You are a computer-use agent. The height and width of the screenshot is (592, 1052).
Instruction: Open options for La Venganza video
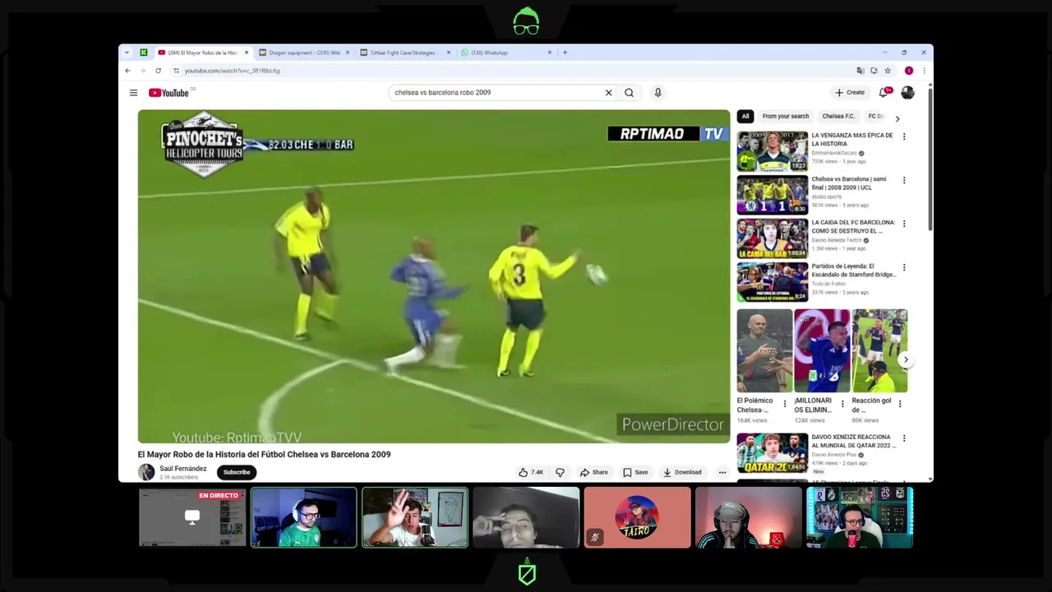click(904, 136)
